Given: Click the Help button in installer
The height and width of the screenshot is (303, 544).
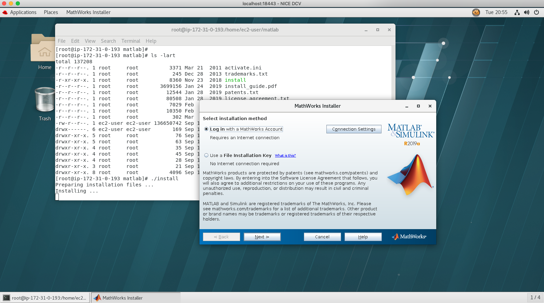Looking at the screenshot, I should [363, 237].
